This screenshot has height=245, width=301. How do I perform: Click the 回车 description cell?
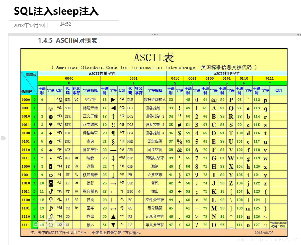tap(90, 208)
